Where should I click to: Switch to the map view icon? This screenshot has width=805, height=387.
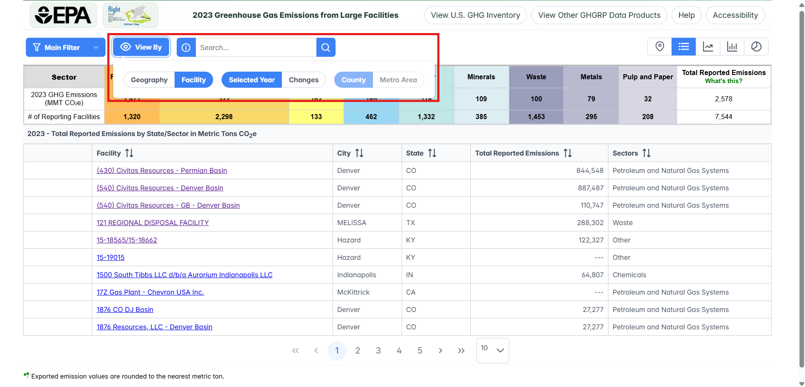coord(659,47)
